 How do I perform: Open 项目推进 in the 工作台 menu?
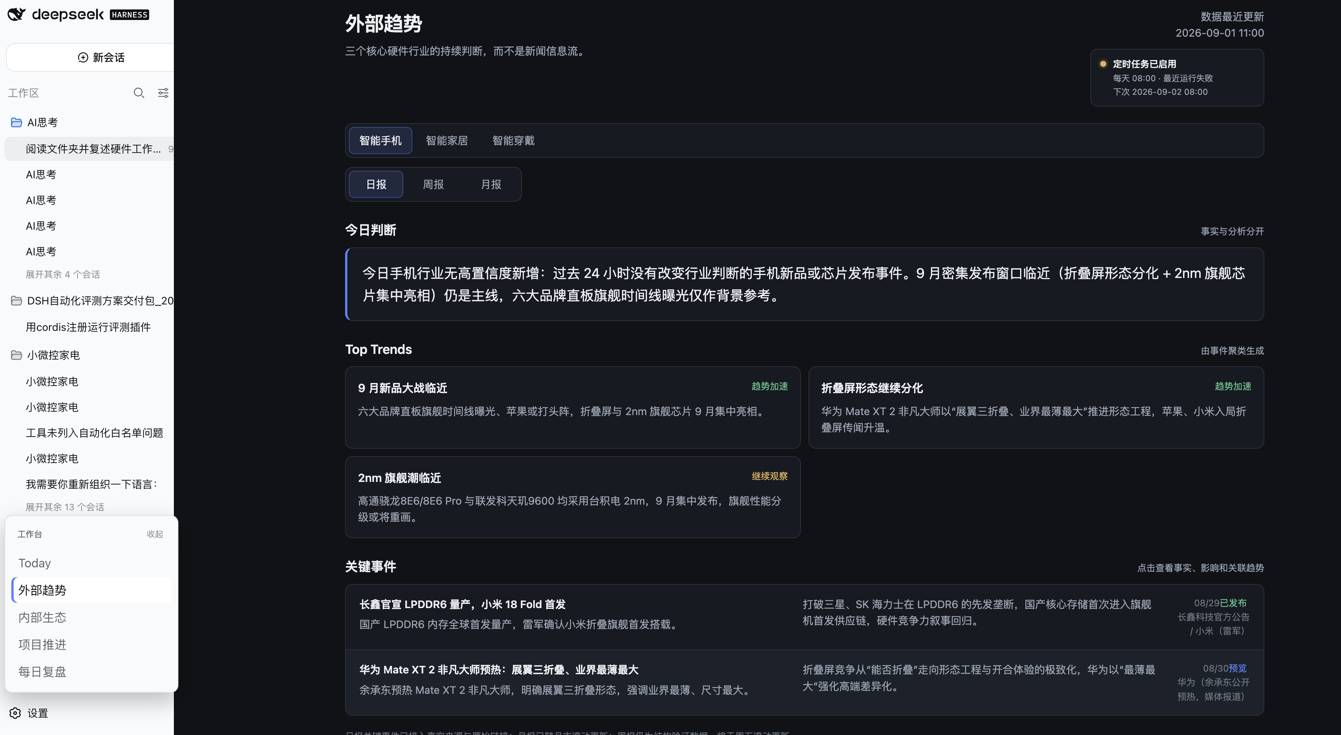pyautogui.click(x=91, y=644)
